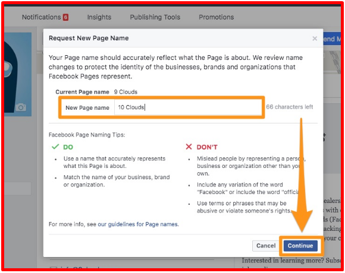Click the camera icon on profile picture

pos(21,107)
